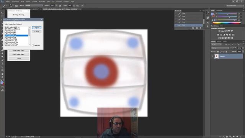Open the layer filter kind dropdown
The width and height of the screenshot is (245, 138).
[216, 44]
